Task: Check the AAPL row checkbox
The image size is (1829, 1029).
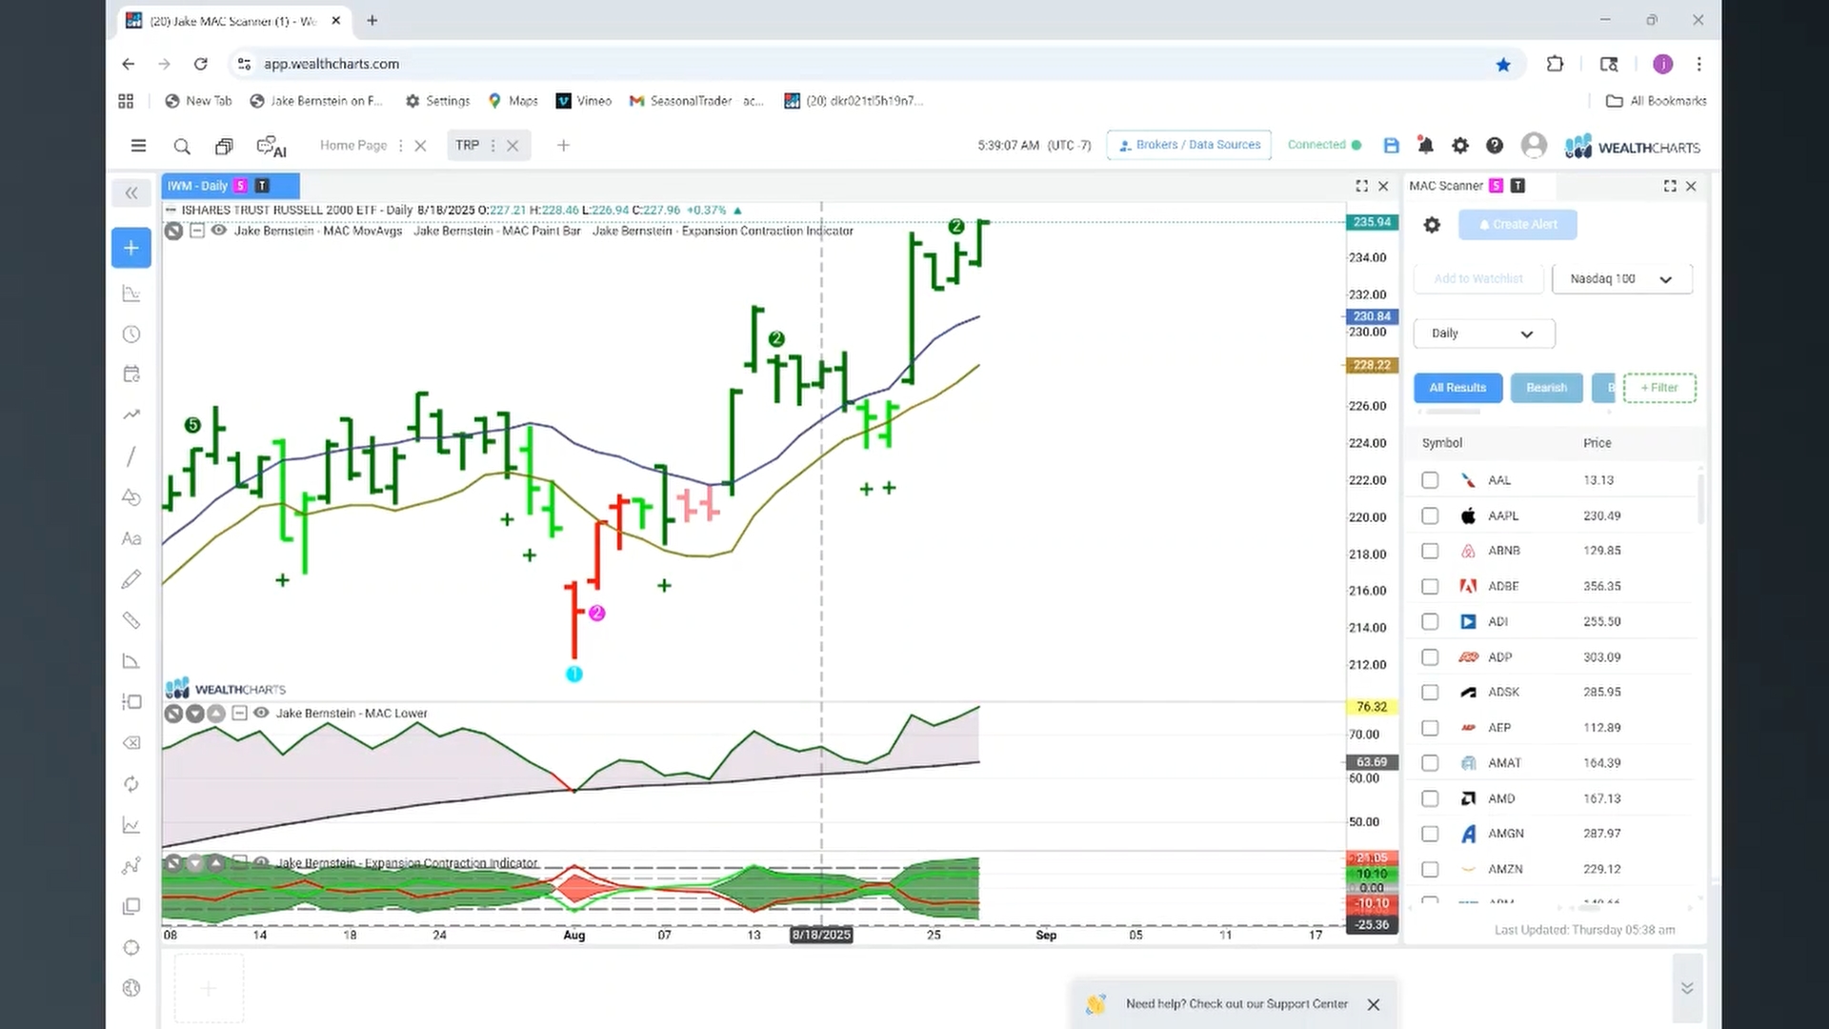Action: (x=1430, y=515)
